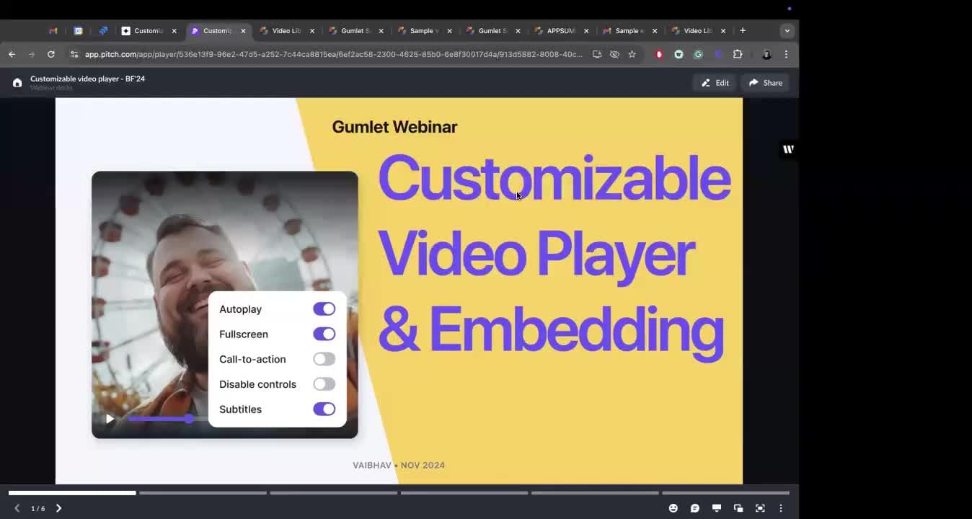The height and width of the screenshot is (519, 972).
Task: Jump to third slide progress segment
Action: pos(333,493)
